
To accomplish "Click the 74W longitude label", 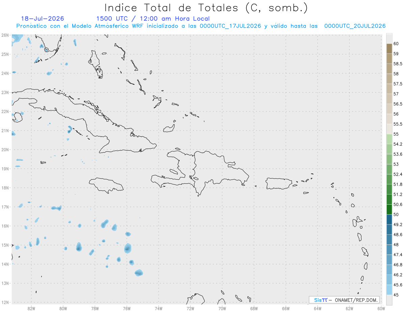I will tap(159, 308).
